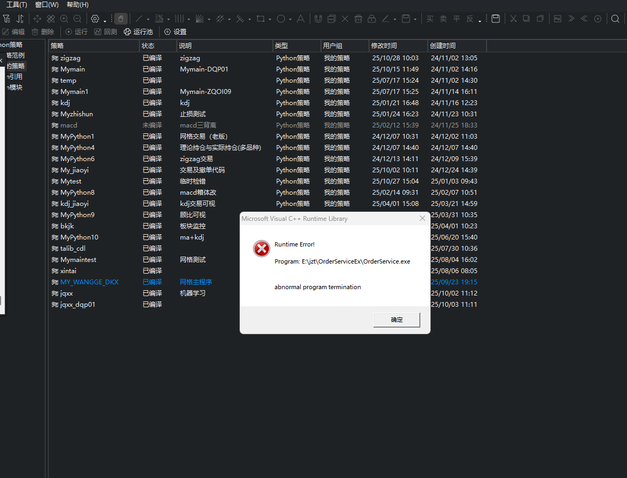This screenshot has width=627, height=478.
Task: Select the zoom in magnifier tool
Action: pyautogui.click(x=64, y=19)
